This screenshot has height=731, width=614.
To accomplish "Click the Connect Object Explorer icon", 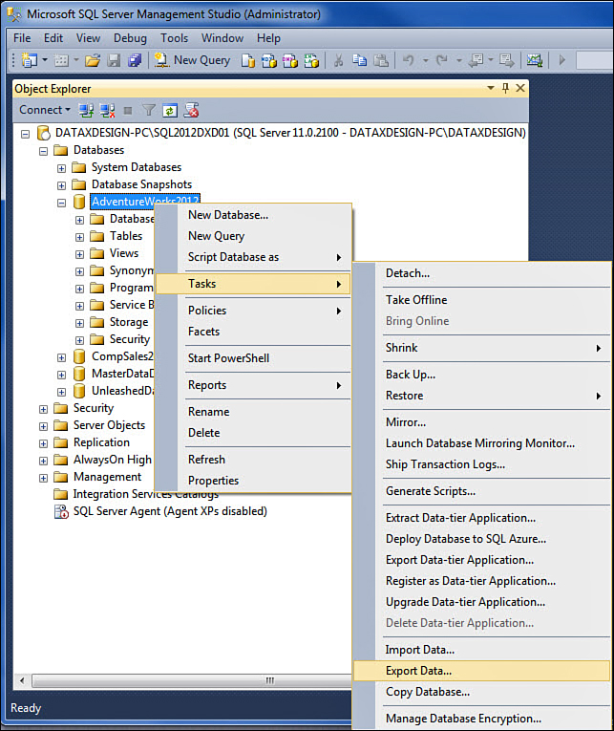I will tap(87, 110).
